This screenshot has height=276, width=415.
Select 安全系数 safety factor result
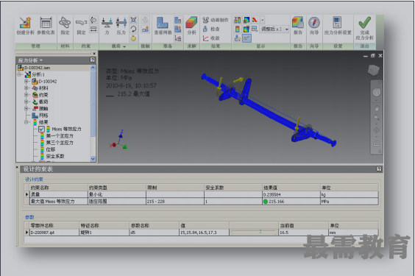(x=55, y=156)
